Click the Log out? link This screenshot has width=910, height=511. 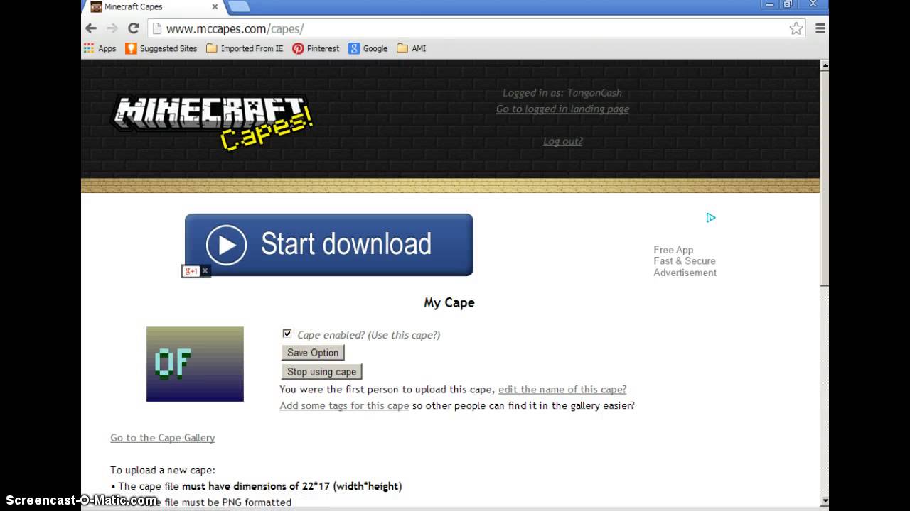click(562, 141)
